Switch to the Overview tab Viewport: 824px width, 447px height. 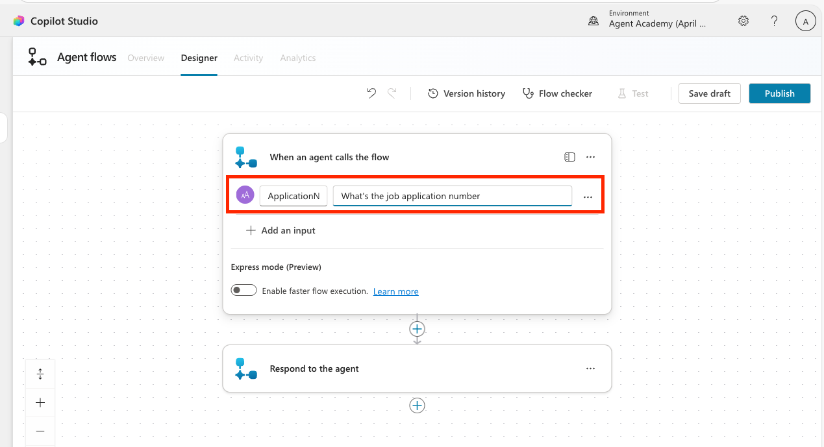pyautogui.click(x=145, y=58)
